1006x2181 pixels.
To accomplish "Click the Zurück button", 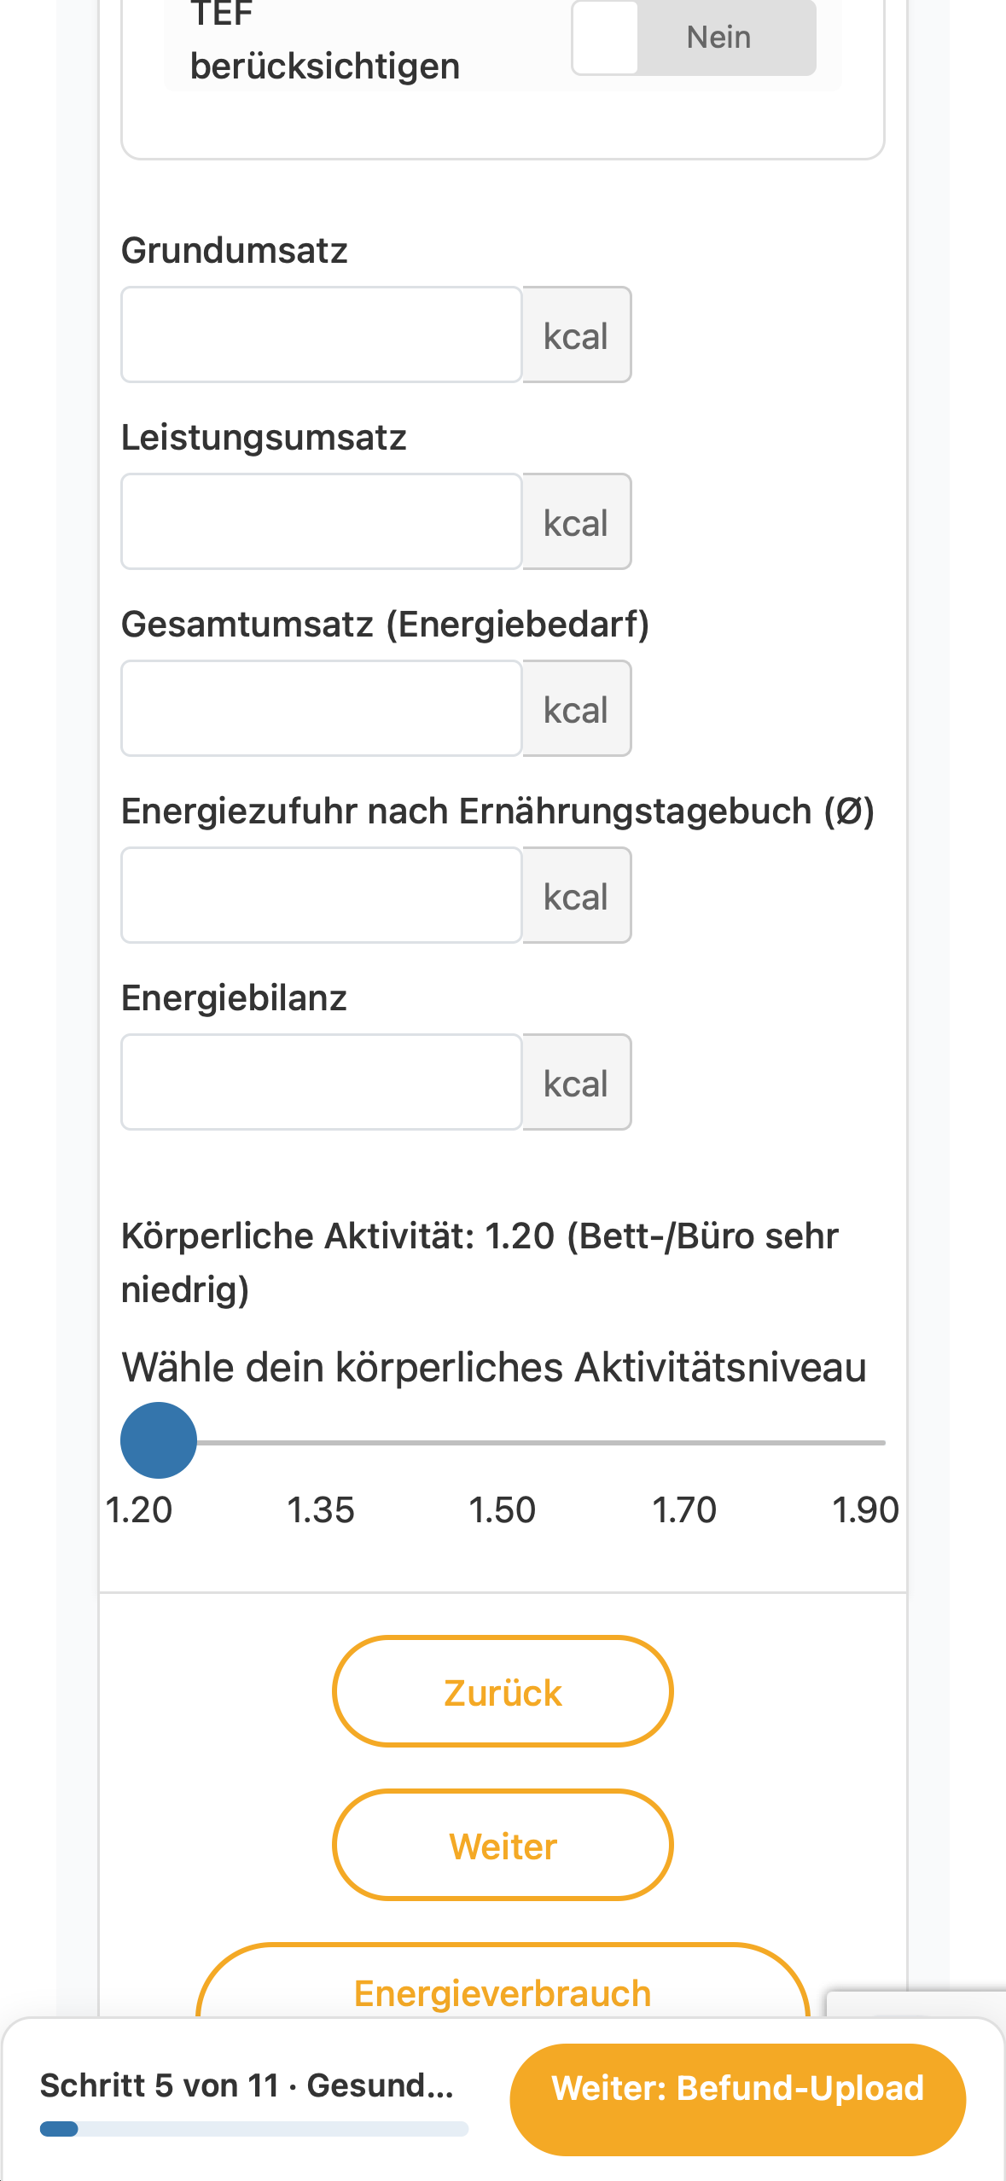I will 503,1691.
